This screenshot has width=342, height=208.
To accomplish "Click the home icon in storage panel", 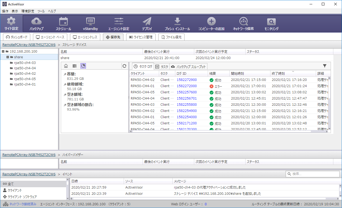I will (66, 66).
